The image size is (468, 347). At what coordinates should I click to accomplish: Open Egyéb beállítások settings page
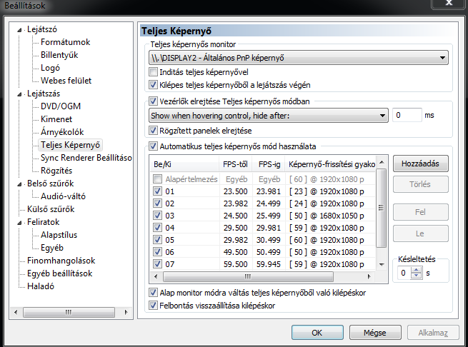60,273
